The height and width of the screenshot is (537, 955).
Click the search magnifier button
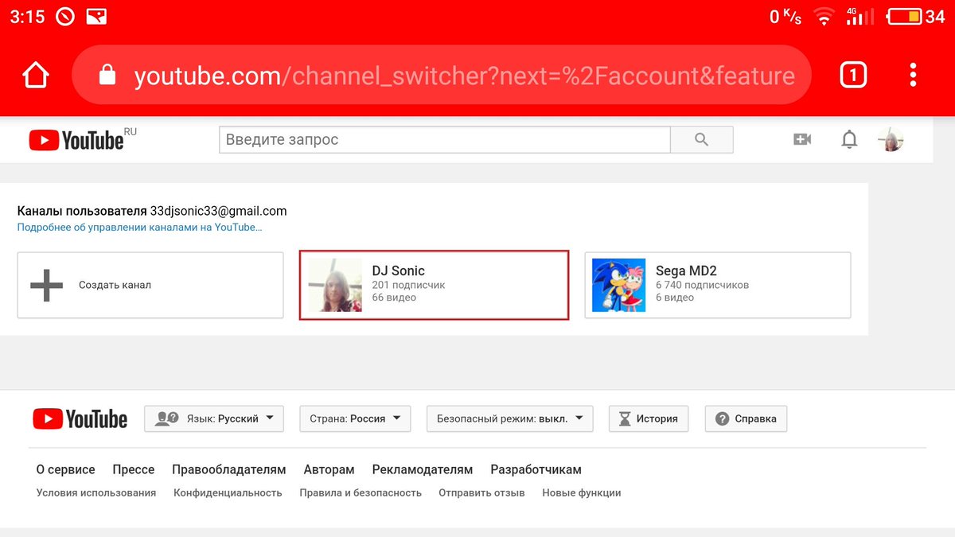(x=701, y=139)
